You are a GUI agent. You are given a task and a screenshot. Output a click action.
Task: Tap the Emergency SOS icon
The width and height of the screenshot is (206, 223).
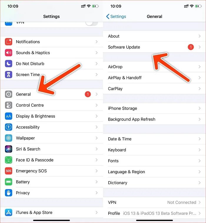[x=9, y=171]
